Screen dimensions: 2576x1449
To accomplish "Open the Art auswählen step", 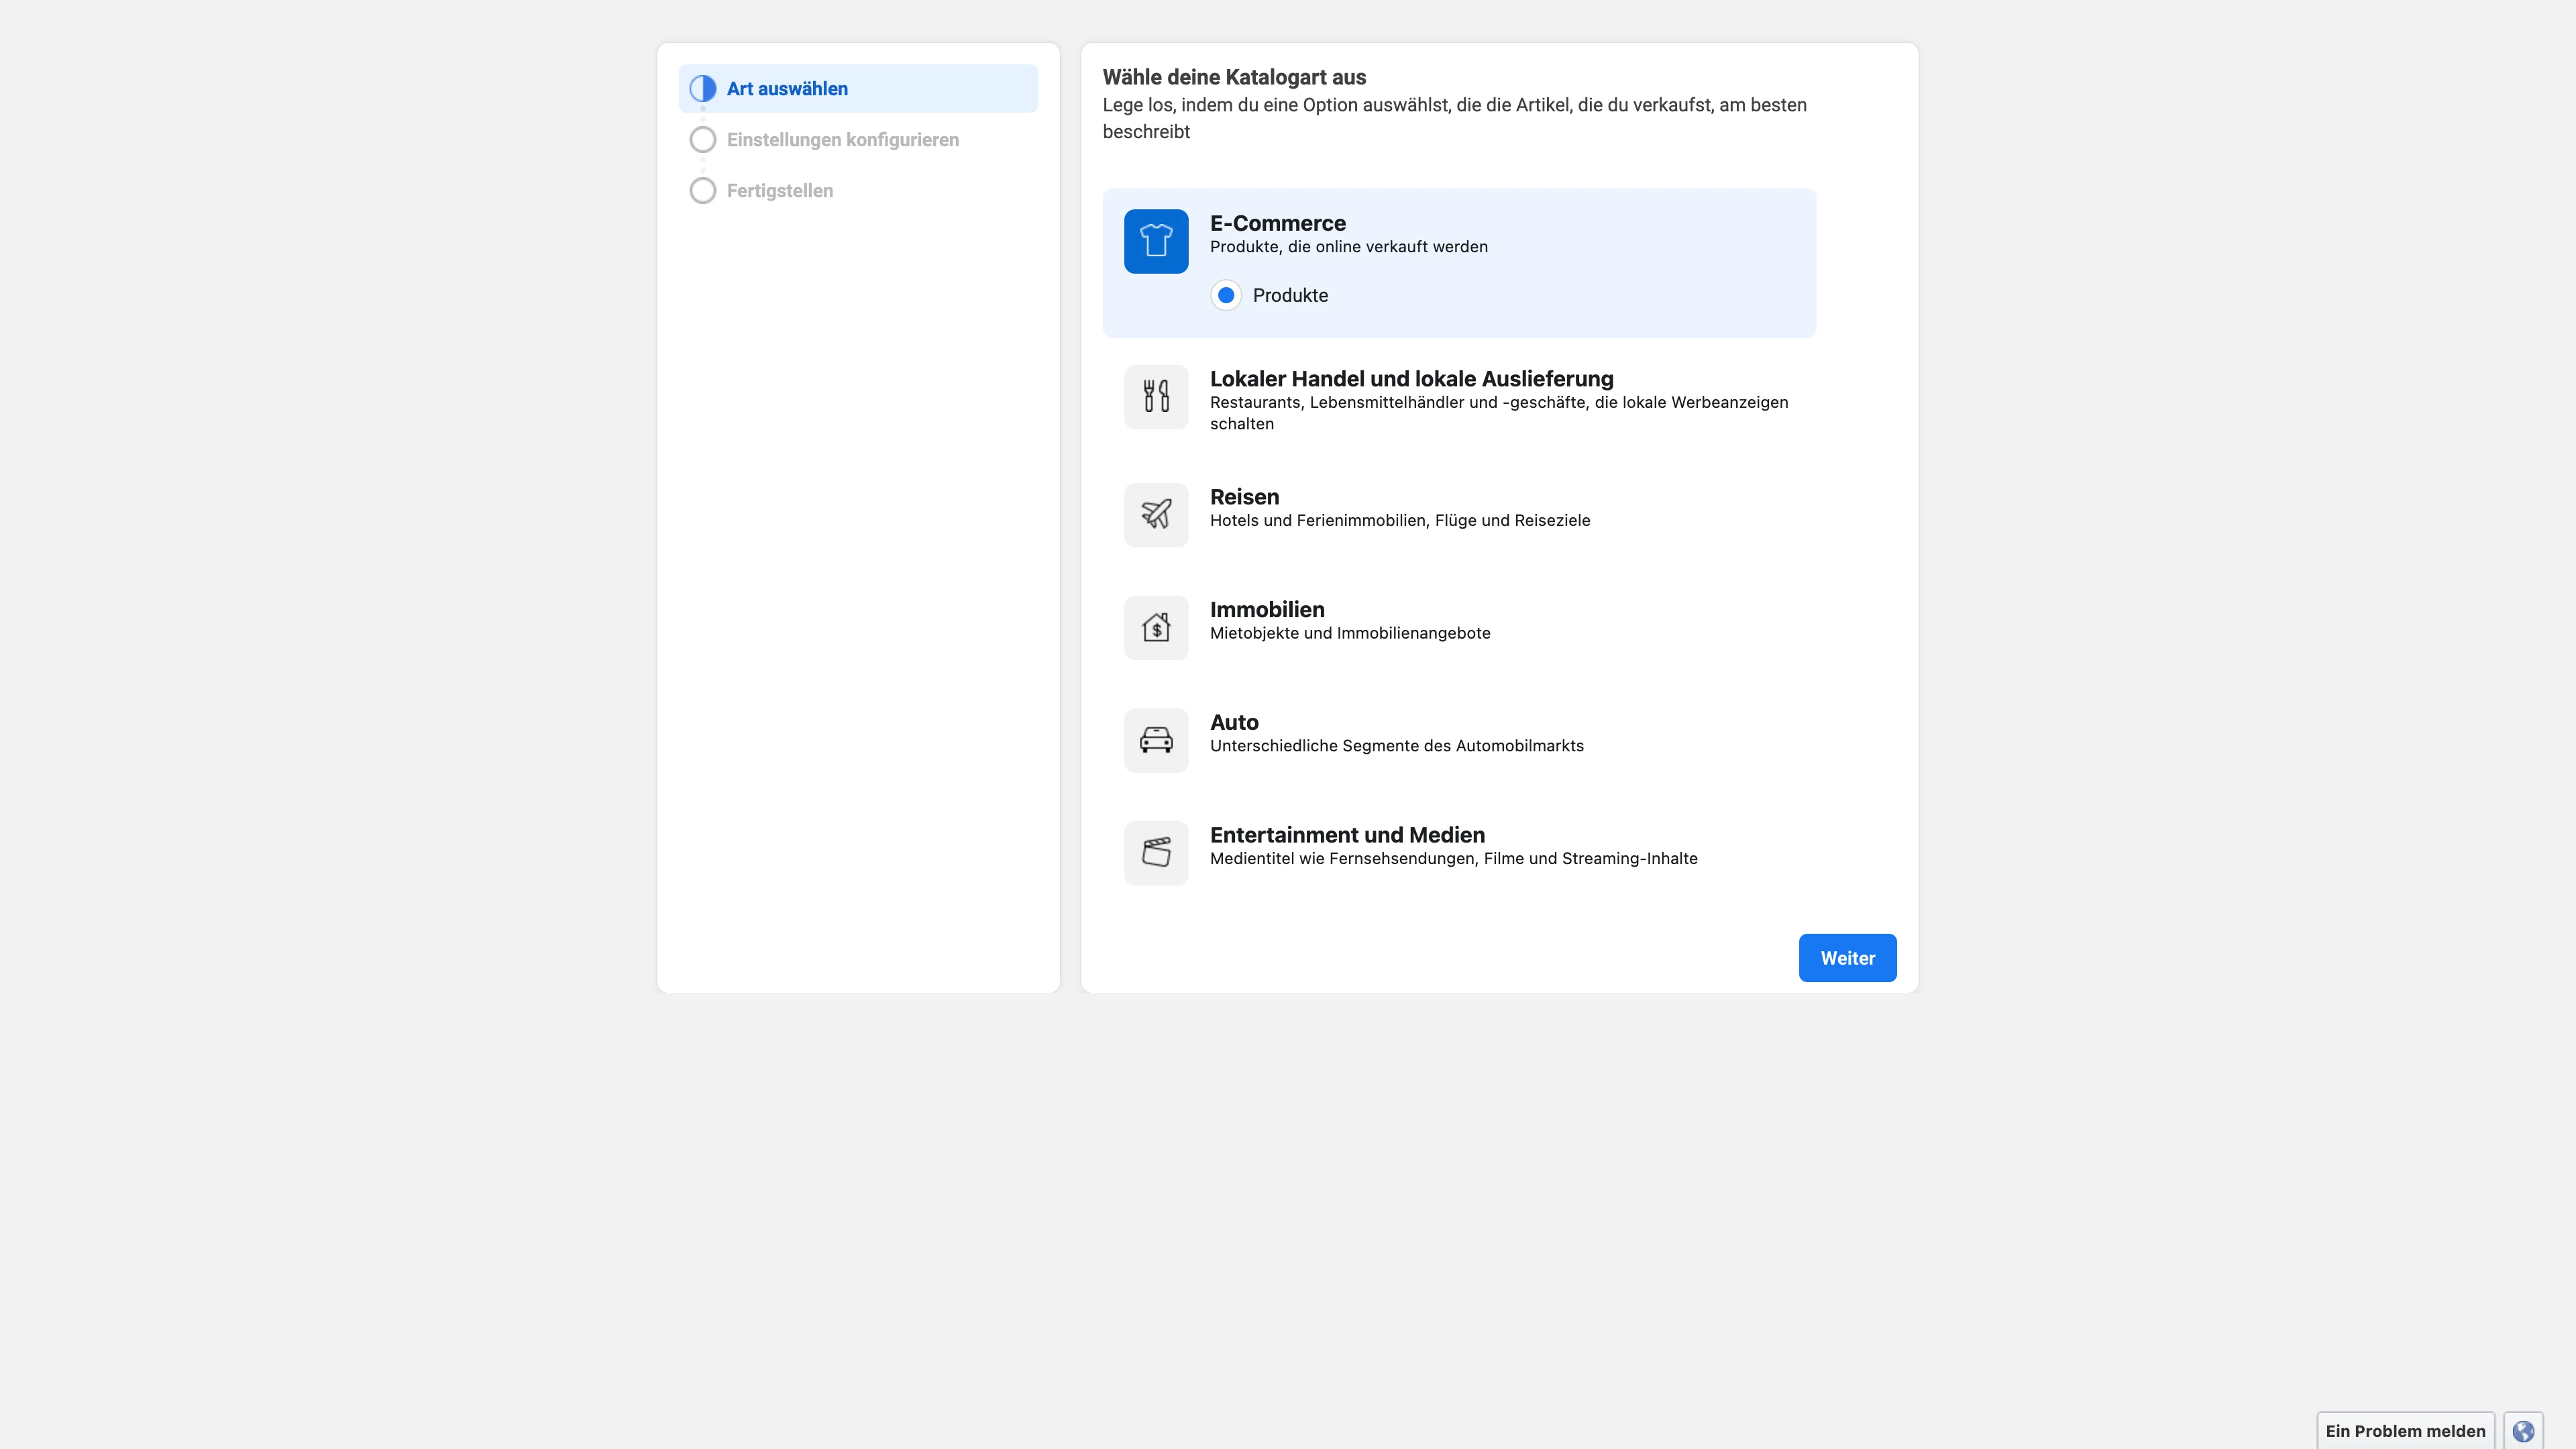I will (x=787, y=89).
